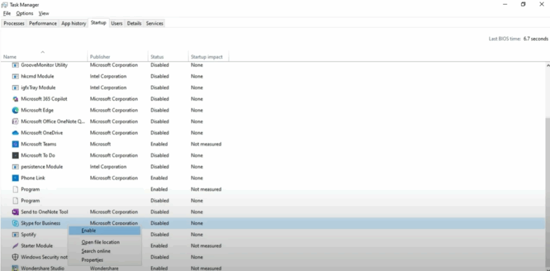Click the vertical scrollbar thumb
Screen dimensions: 550x271
[x=547, y=193]
